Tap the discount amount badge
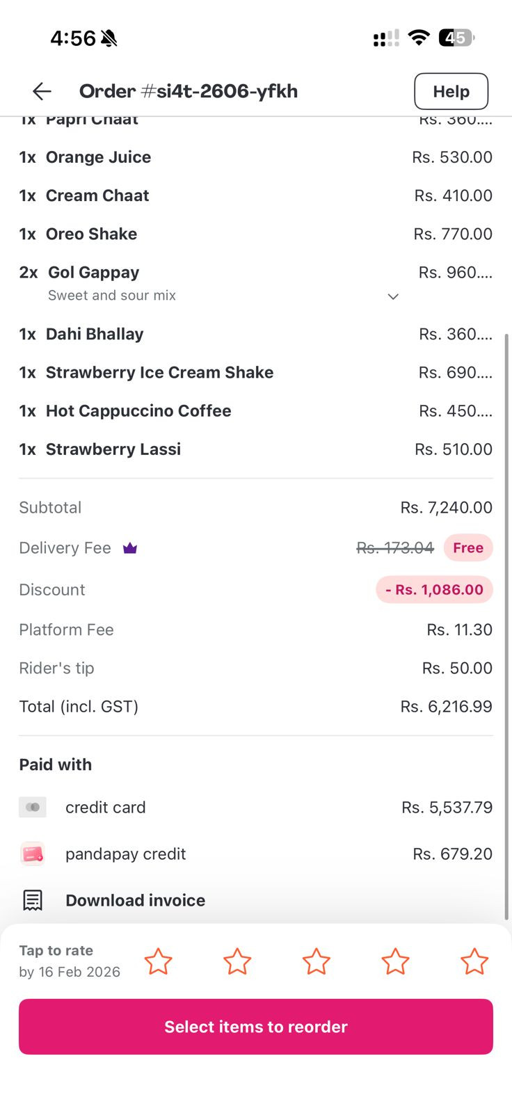The width and height of the screenshot is (512, 1113). (x=434, y=590)
